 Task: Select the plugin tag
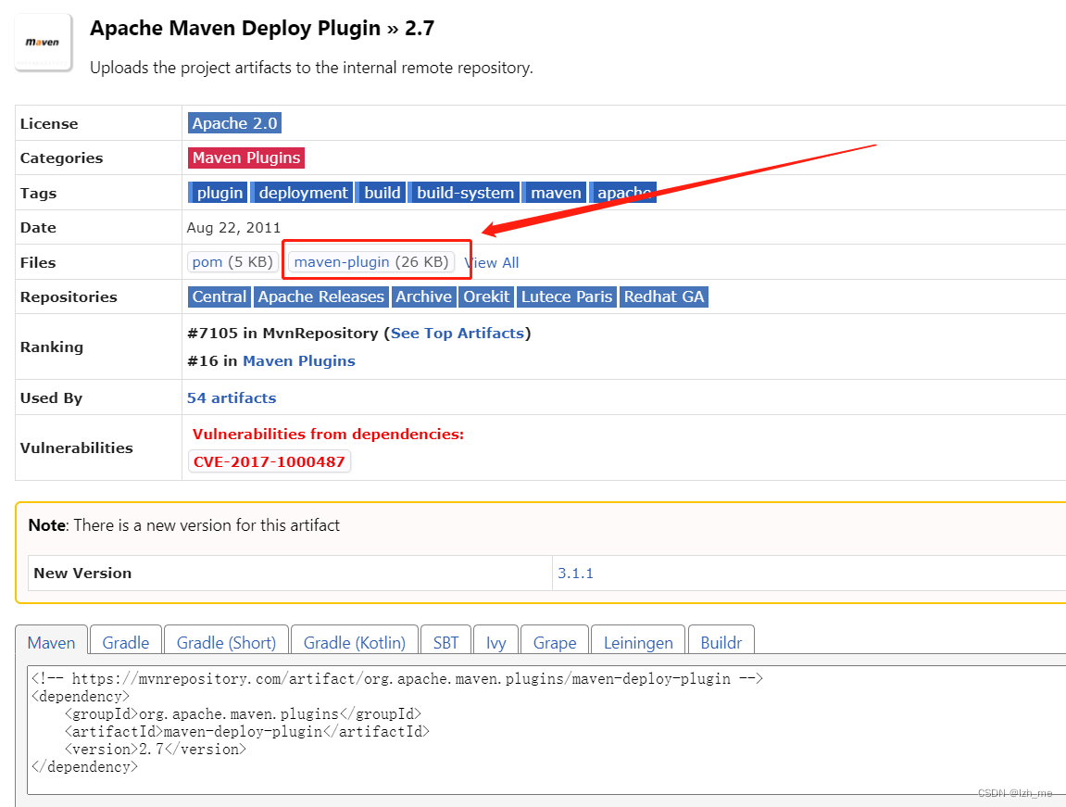point(218,193)
